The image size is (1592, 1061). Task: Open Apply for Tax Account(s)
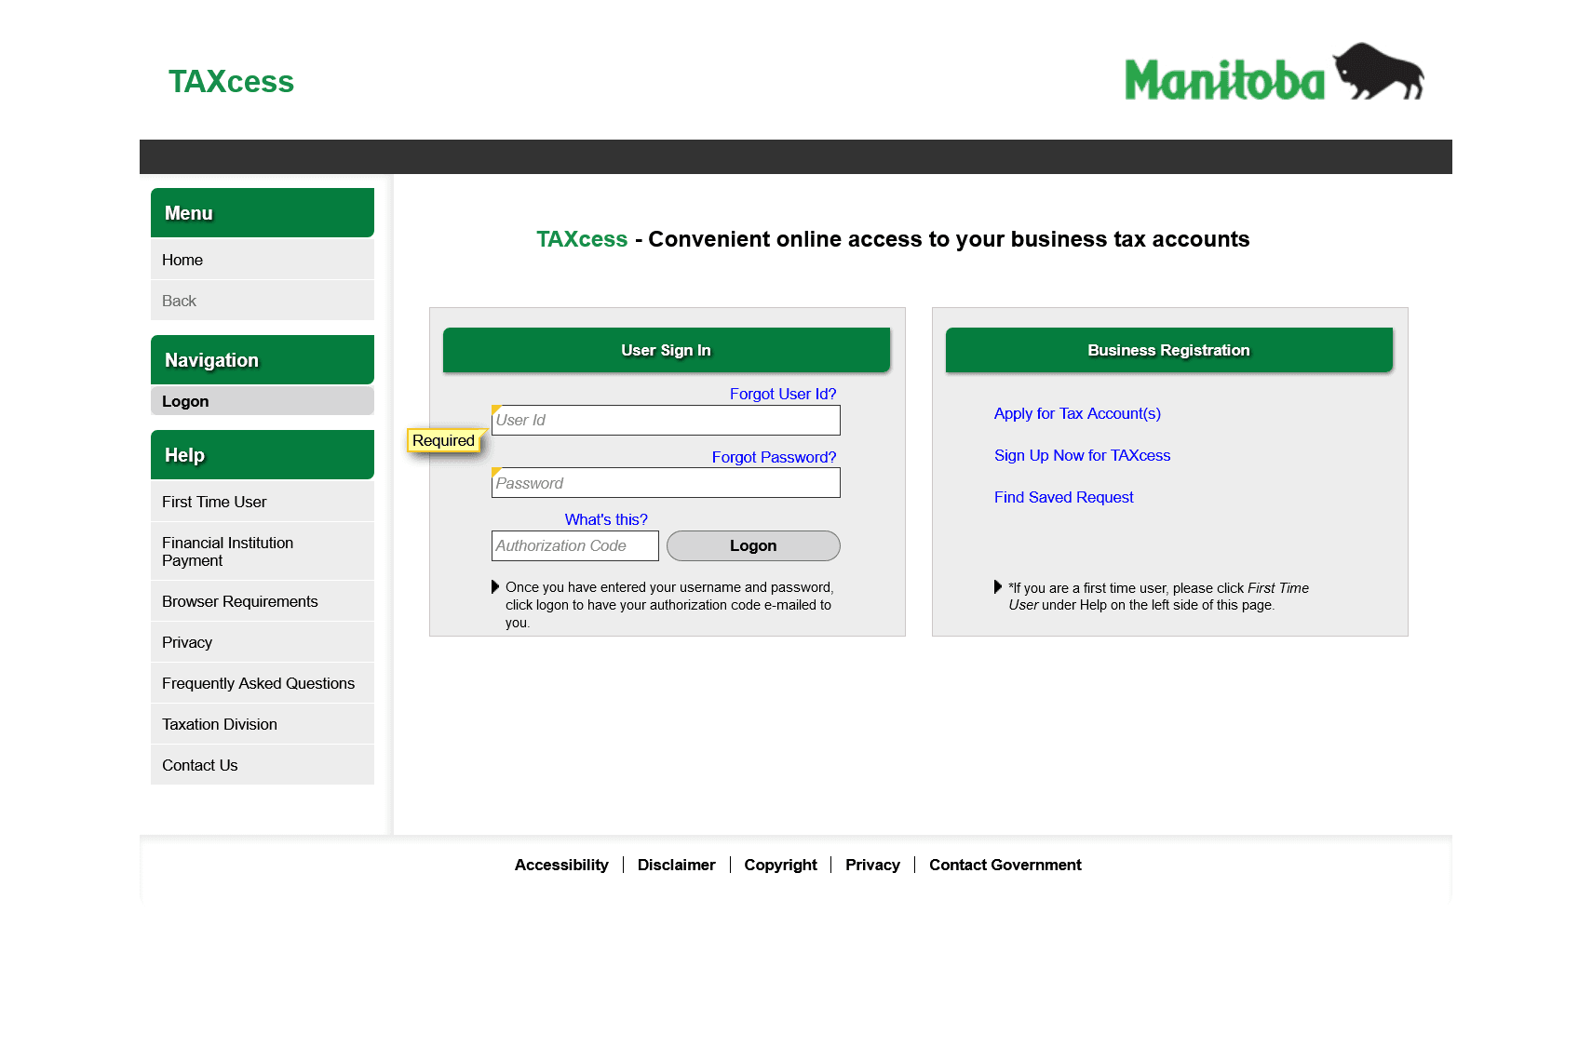(1077, 413)
